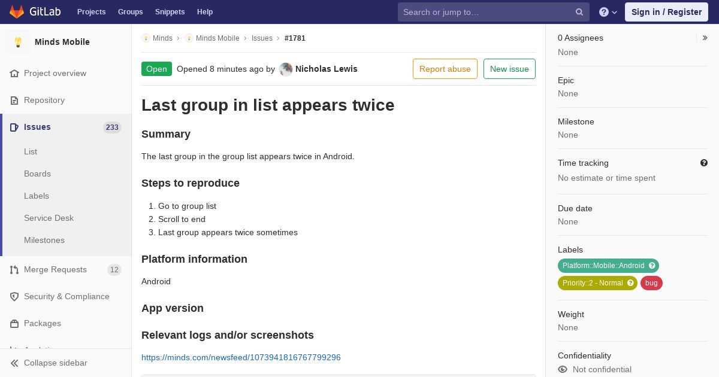Focus the Search or jump to field
Viewport: 719px width, 377px height.
494,12
